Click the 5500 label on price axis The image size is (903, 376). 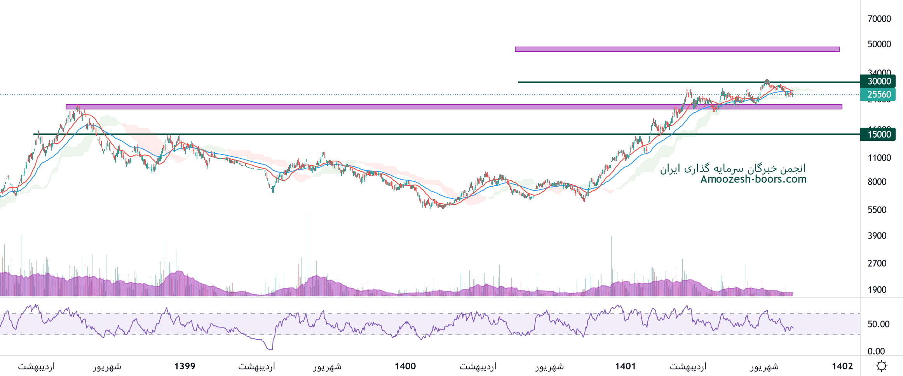click(x=877, y=210)
